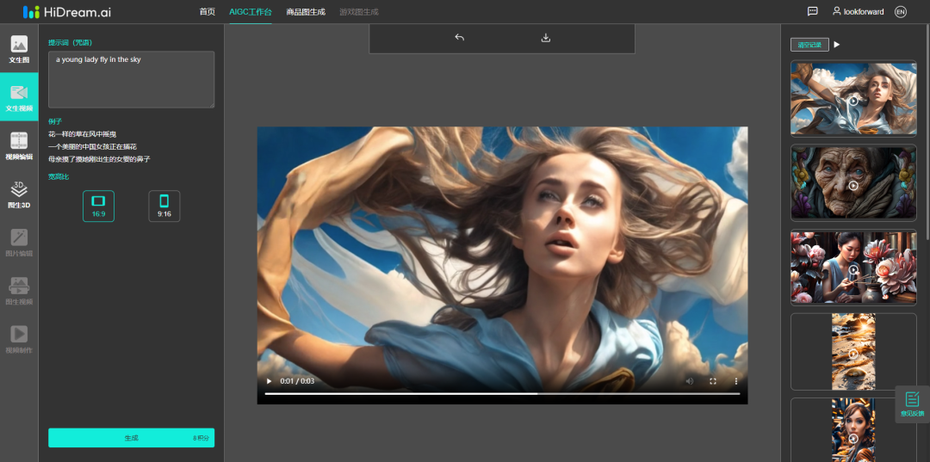The width and height of the screenshot is (930, 462).
Task: Select the 9:16 aspect ratio
Action: tap(164, 206)
